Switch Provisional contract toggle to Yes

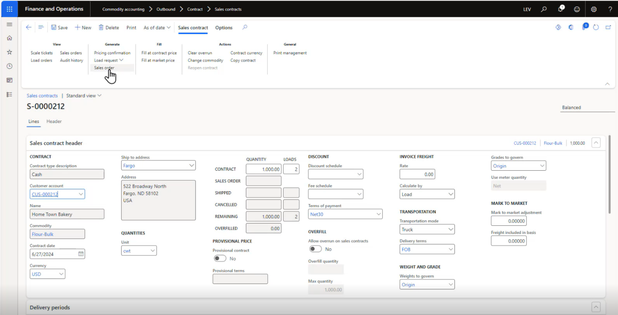coord(220,258)
